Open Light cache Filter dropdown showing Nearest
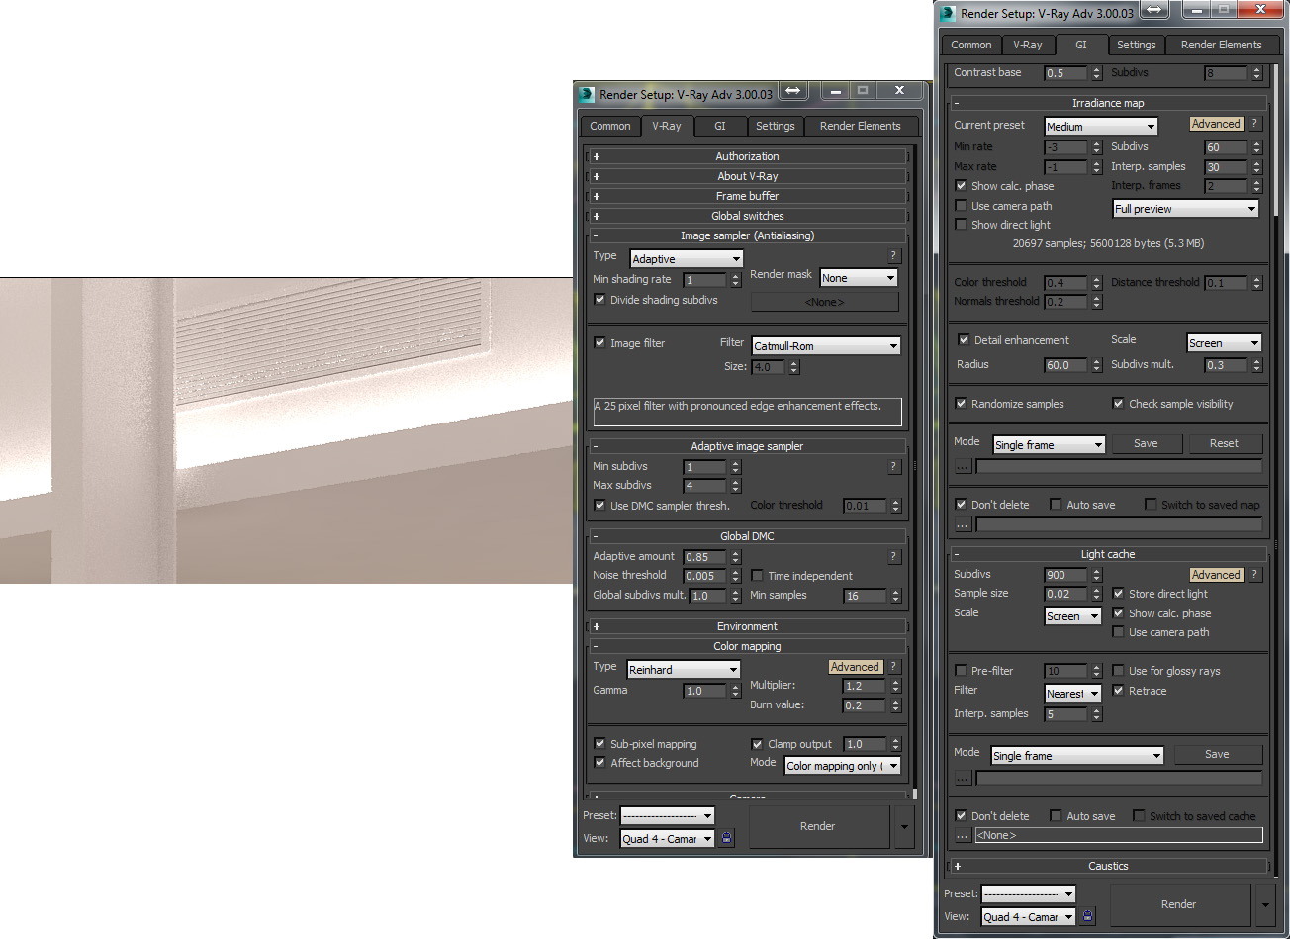This screenshot has width=1290, height=939. tap(1073, 694)
